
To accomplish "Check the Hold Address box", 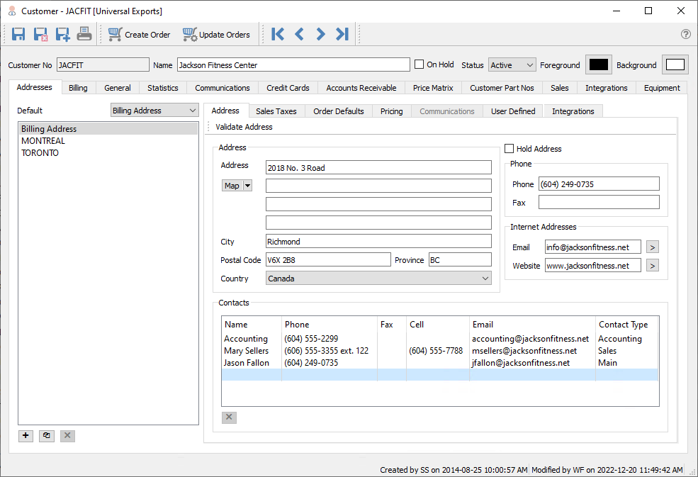I will (x=509, y=149).
